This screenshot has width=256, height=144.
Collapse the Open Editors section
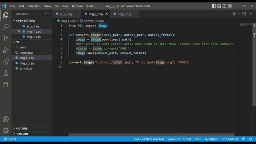(14, 20)
